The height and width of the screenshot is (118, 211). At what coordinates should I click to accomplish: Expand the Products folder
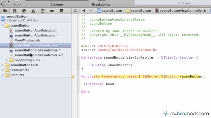[x=3, y=75]
